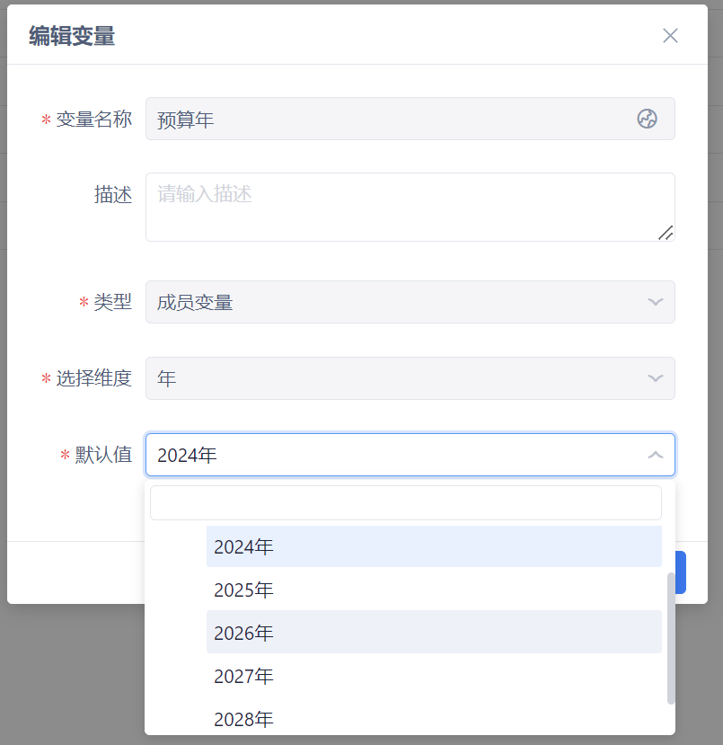Close the 编辑变量 dialog with X
The width and height of the screenshot is (723, 745).
670,36
